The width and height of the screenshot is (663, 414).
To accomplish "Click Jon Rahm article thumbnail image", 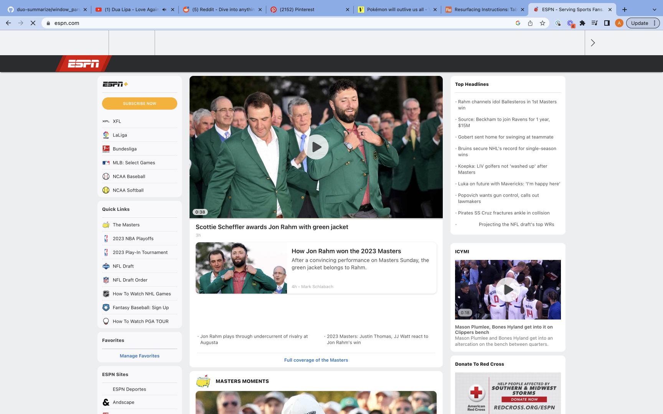I will pyautogui.click(x=241, y=268).
